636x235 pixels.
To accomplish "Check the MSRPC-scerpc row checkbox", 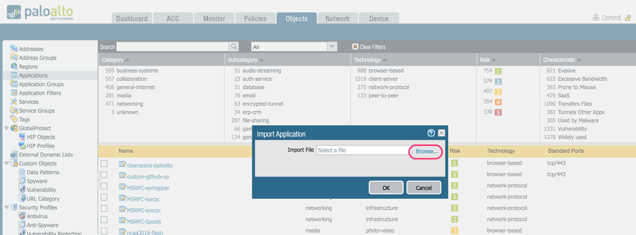I will [x=104, y=209].
